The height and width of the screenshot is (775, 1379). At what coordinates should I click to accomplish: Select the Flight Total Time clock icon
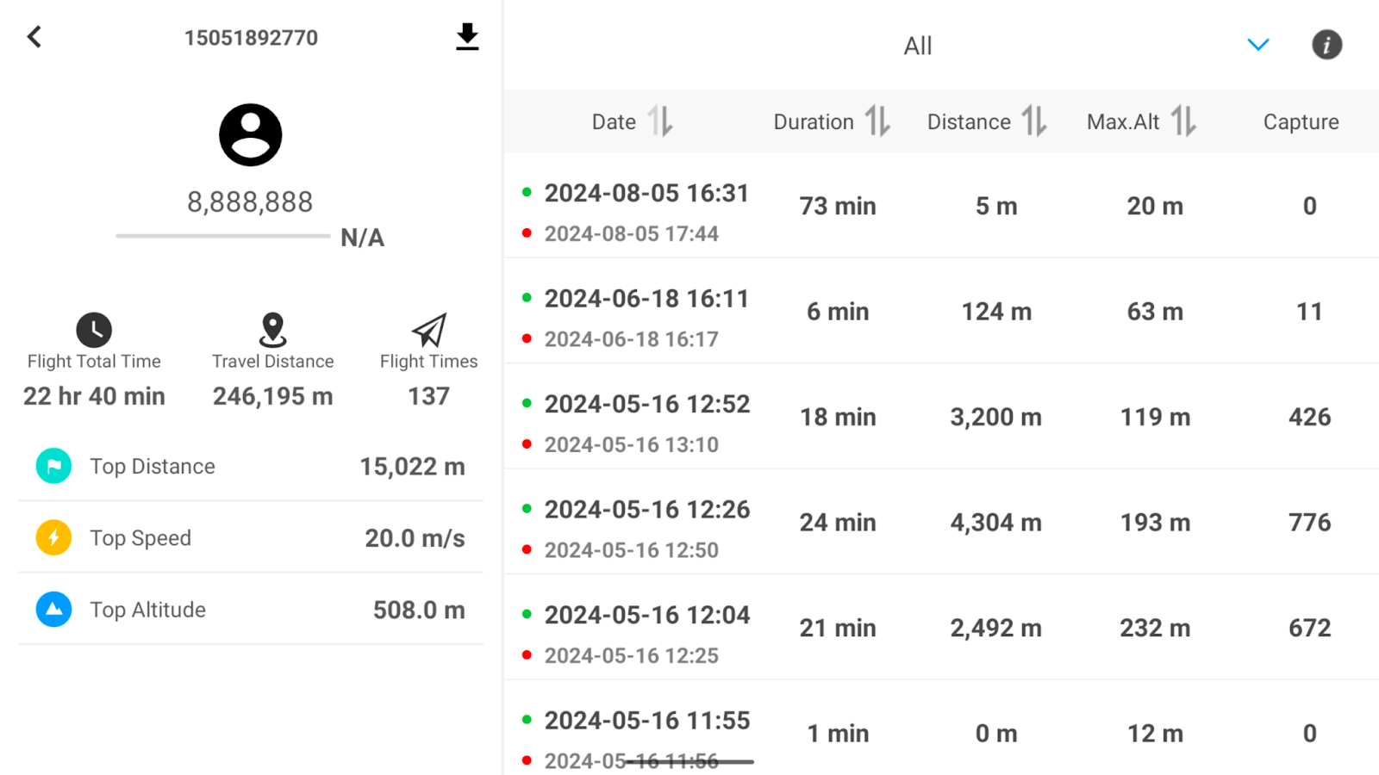pyautogui.click(x=94, y=329)
